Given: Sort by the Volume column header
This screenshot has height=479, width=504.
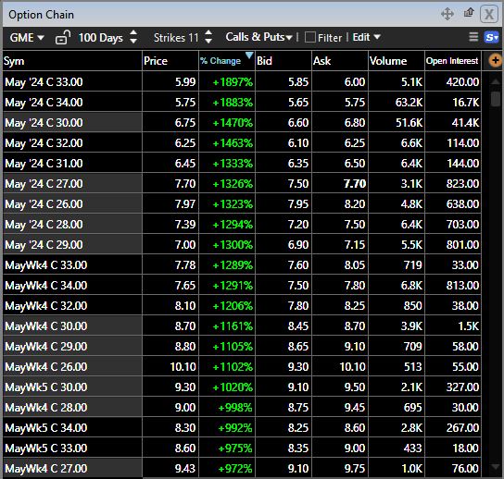Looking at the screenshot, I should coord(397,61).
